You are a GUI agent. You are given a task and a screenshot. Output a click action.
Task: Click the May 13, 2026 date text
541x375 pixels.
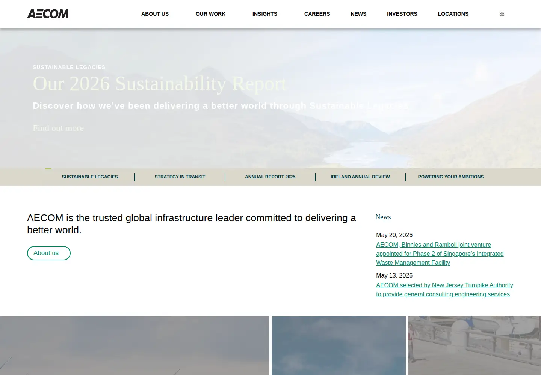tap(394, 275)
